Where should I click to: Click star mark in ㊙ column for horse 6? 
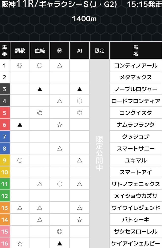coord(60,125)
